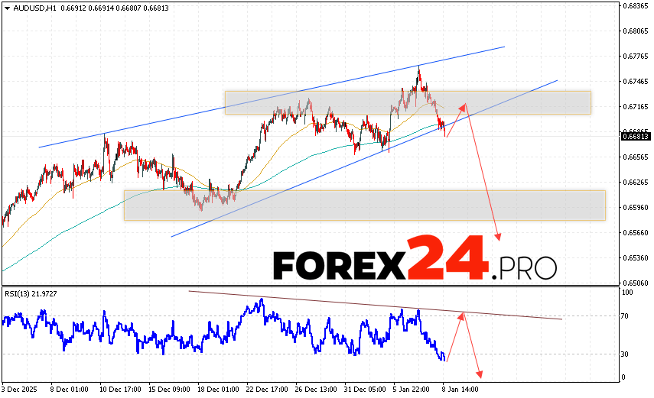Viewport: 654px width, 398px height.
Task: Click the 8 Jan 14:00 date label
Action: pos(459,387)
